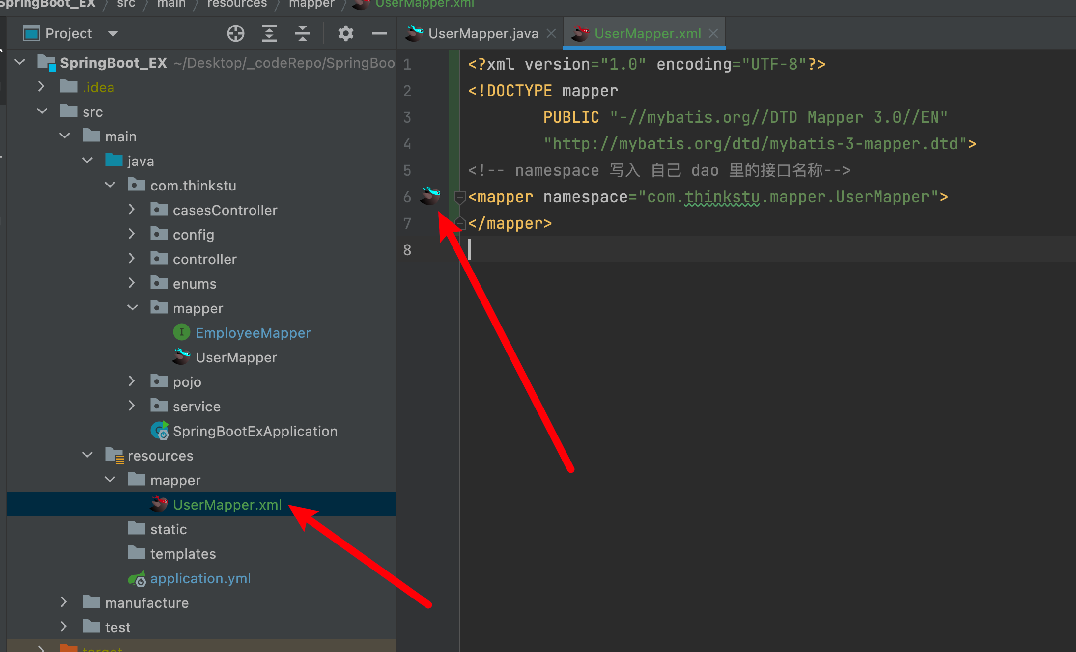Toggle fold marker on mapper opening tag
The image size is (1076, 652).
pos(460,197)
